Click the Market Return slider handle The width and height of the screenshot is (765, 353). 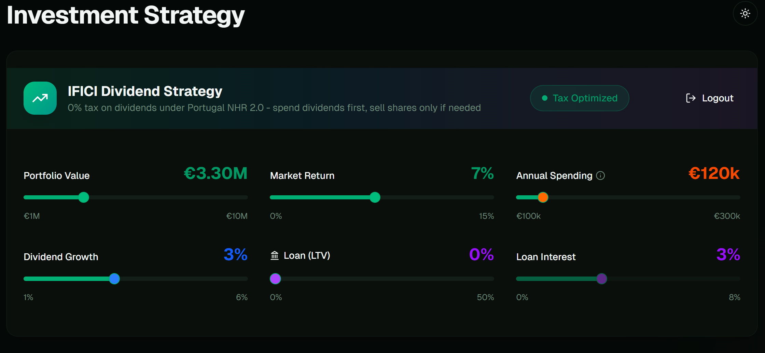(375, 197)
